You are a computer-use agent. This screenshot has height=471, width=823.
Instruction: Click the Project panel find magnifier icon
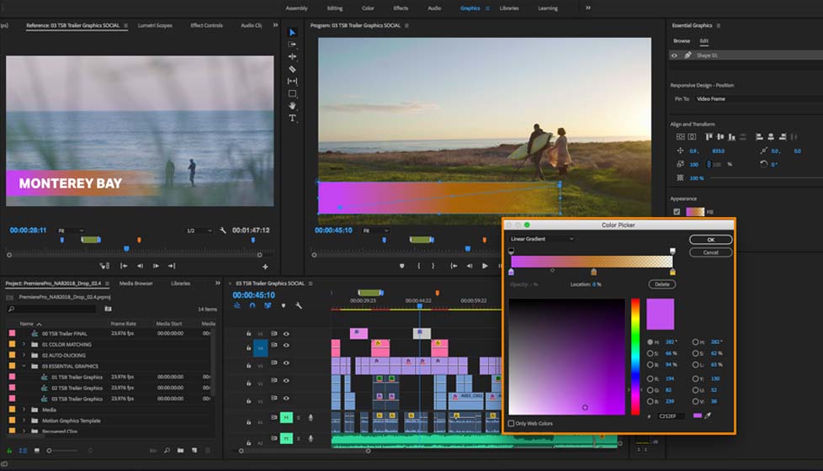click(167, 450)
